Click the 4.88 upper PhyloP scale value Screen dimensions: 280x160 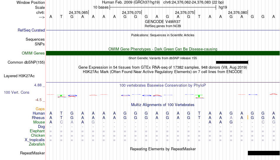38,85
